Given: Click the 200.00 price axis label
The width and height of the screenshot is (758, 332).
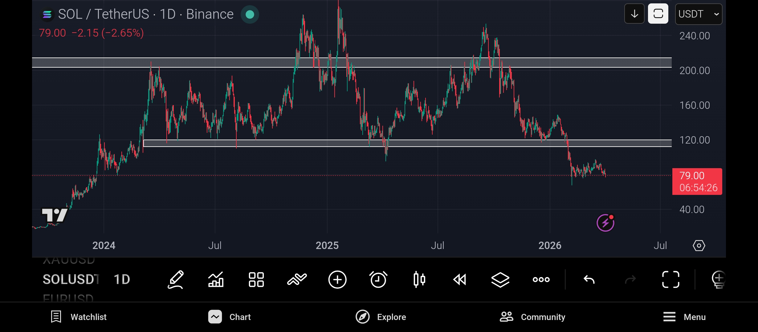Looking at the screenshot, I should 695,71.
